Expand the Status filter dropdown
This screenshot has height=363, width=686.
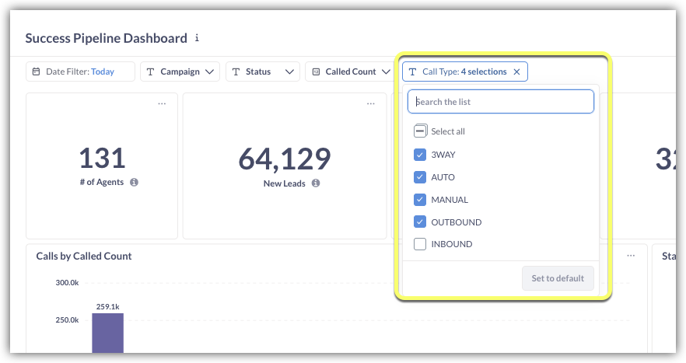point(263,72)
